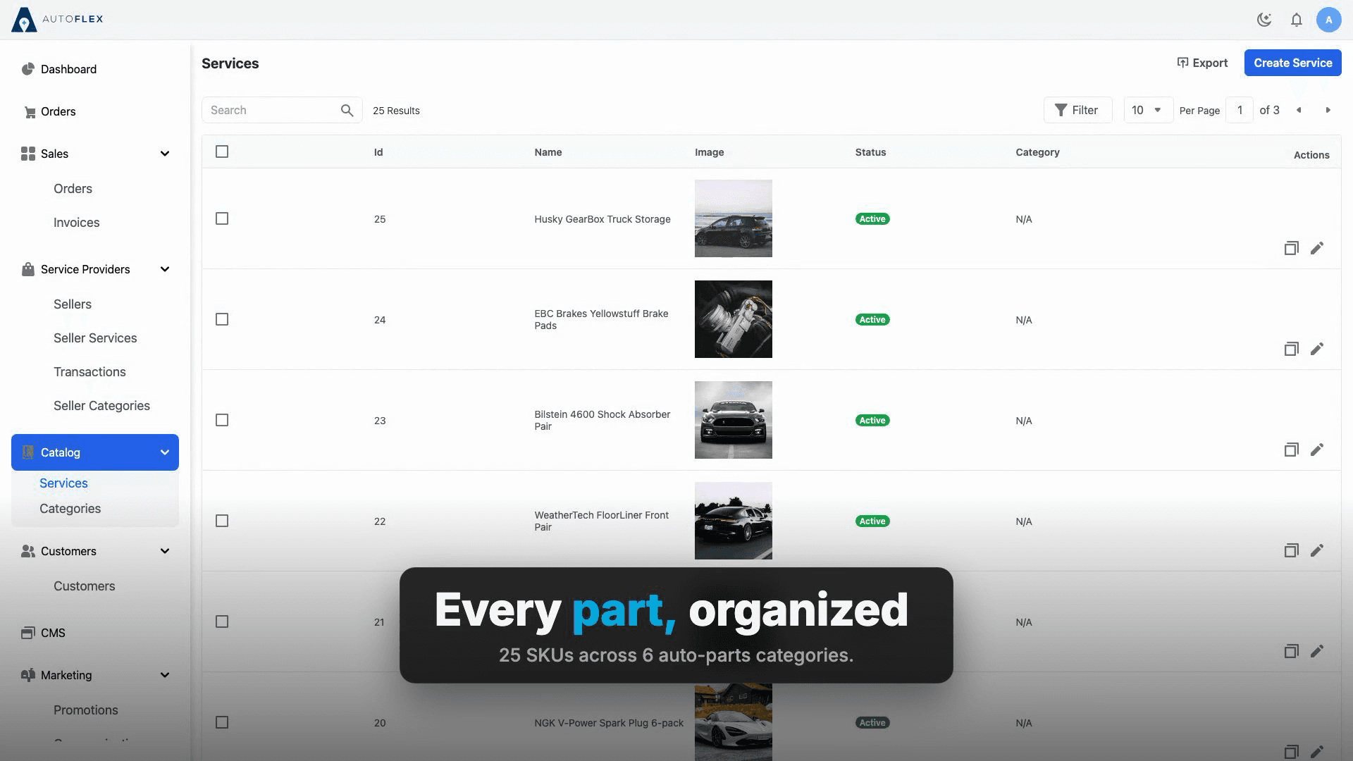Image resolution: width=1353 pixels, height=761 pixels.
Task: Click the Create Service button
Action: (x=1292, y=63)
